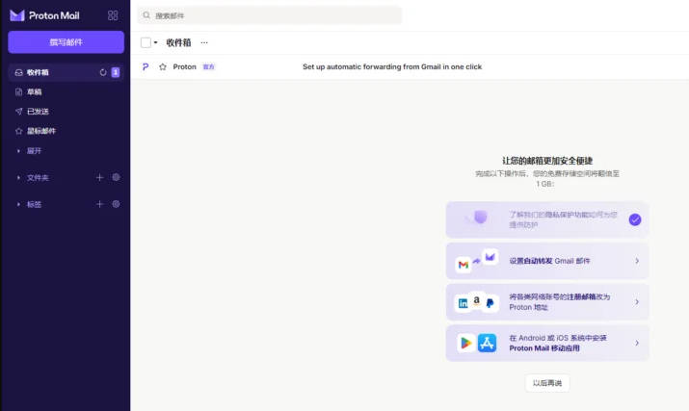The width and height of the screenshot is (689, 411).
Task: Open email about Gmail automatic forwarding
Action: [392, 66]
